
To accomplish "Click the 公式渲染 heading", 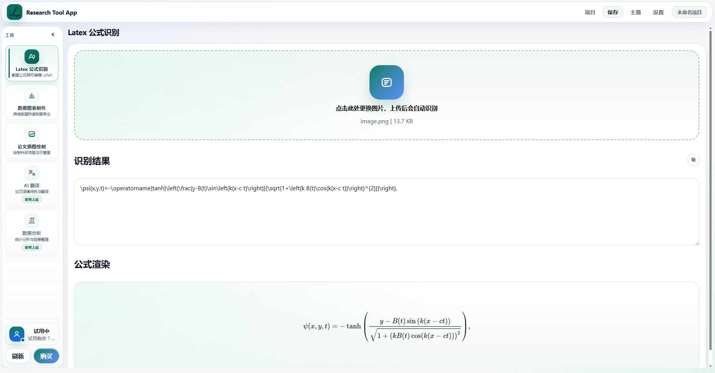I will (x=92, y=264).
